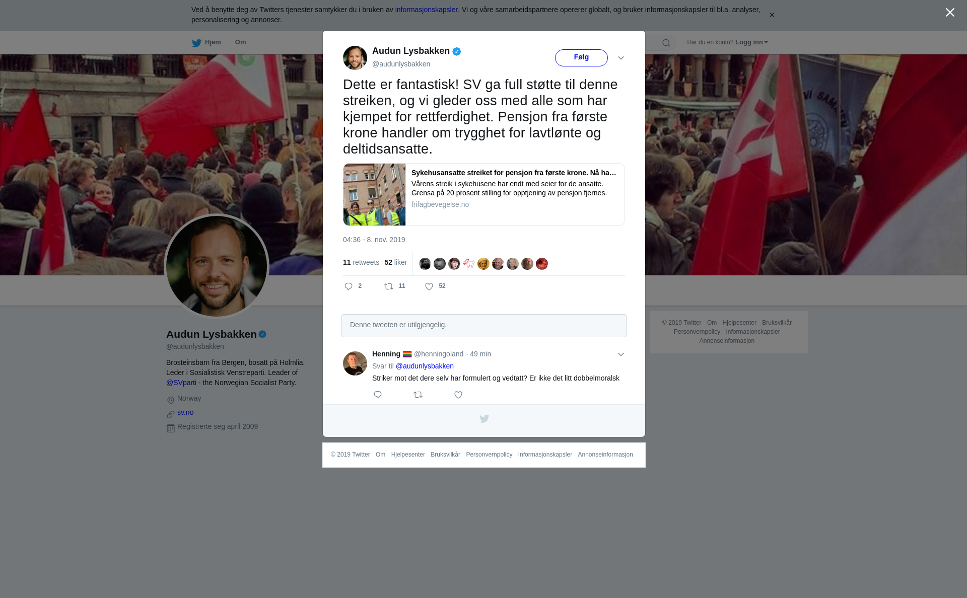Retweet Henning's reply
The height and width of the screenshot is (598, 967).
(x=418, y=395)
